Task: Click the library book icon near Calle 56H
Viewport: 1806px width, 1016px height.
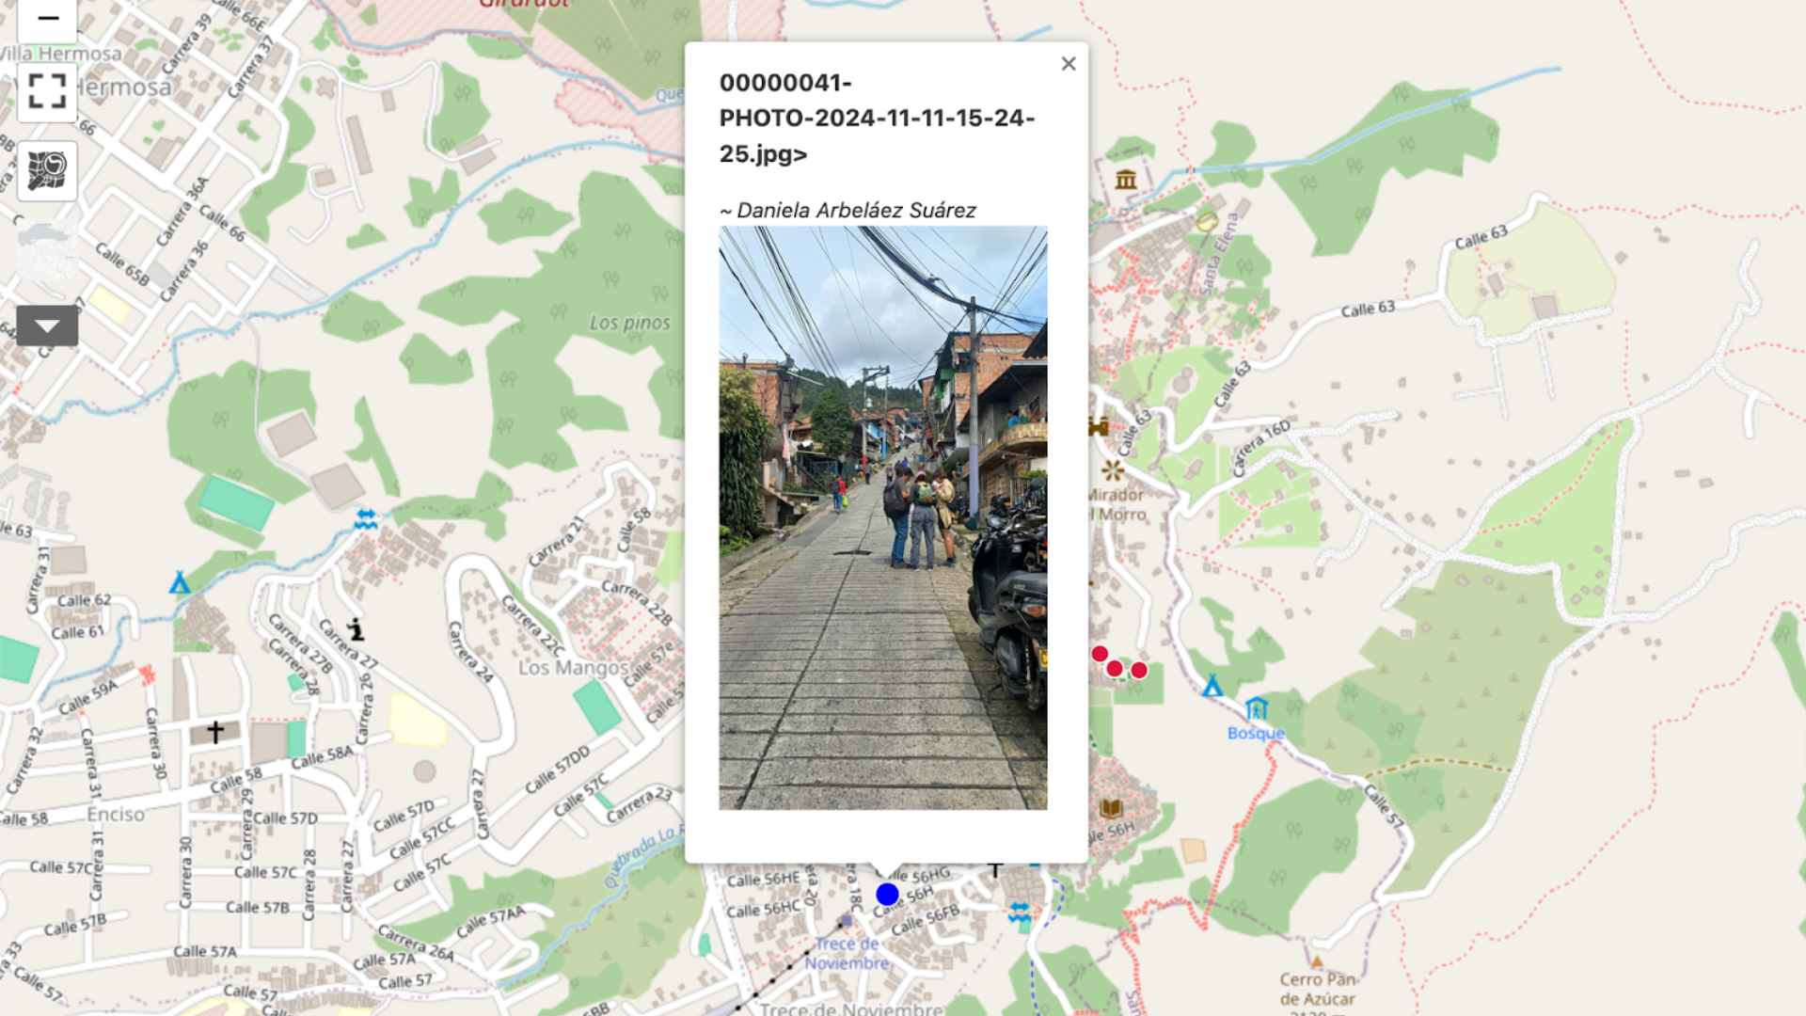Action: [1111, 808]
